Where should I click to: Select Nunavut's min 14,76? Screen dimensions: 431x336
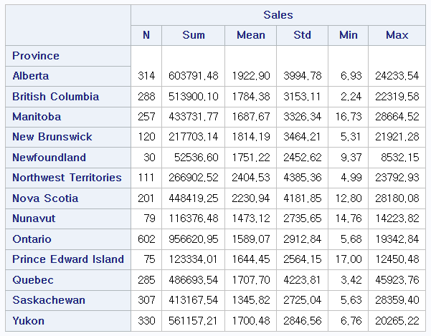[x=348, y=219]
